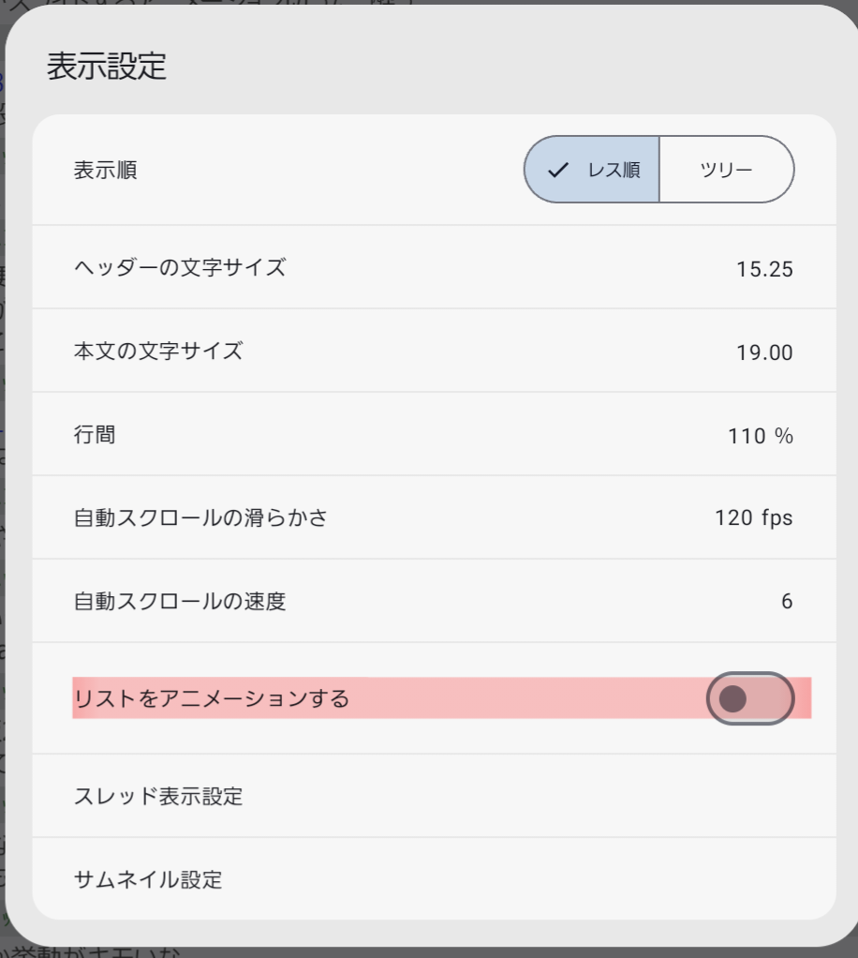Open サムネイル設定
858x958 pixels.
pos(148,879)
